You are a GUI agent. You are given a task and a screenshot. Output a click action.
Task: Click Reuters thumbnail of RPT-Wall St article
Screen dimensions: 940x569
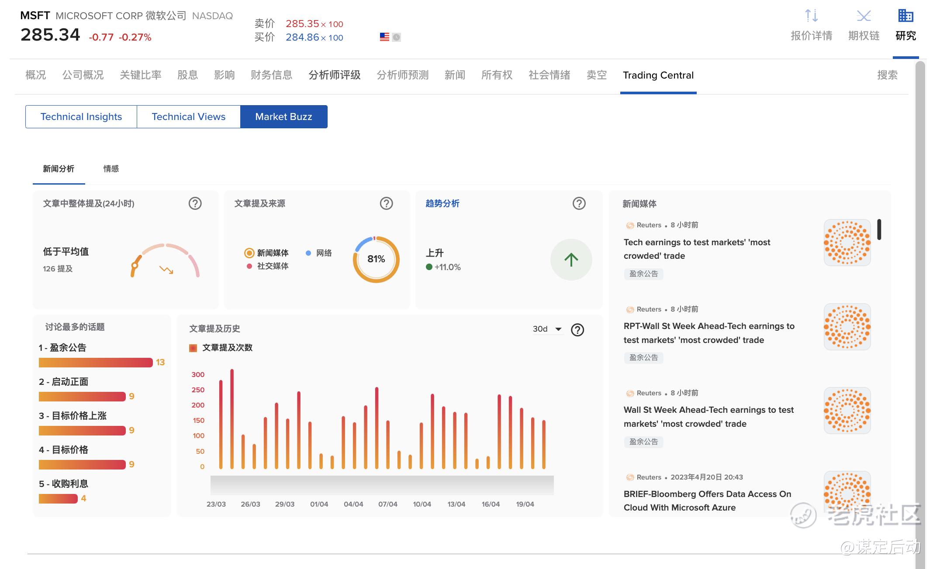coord(847,327)
